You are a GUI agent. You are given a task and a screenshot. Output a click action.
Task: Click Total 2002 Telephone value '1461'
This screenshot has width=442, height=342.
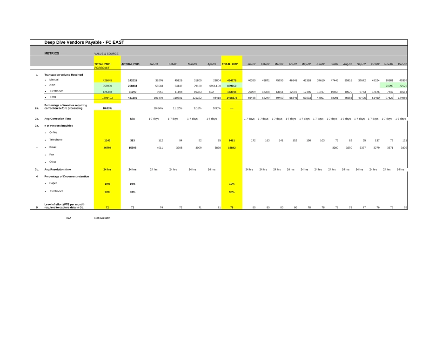click(232, 141)
